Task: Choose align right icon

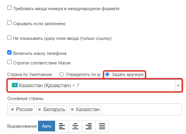Action: 89,126
